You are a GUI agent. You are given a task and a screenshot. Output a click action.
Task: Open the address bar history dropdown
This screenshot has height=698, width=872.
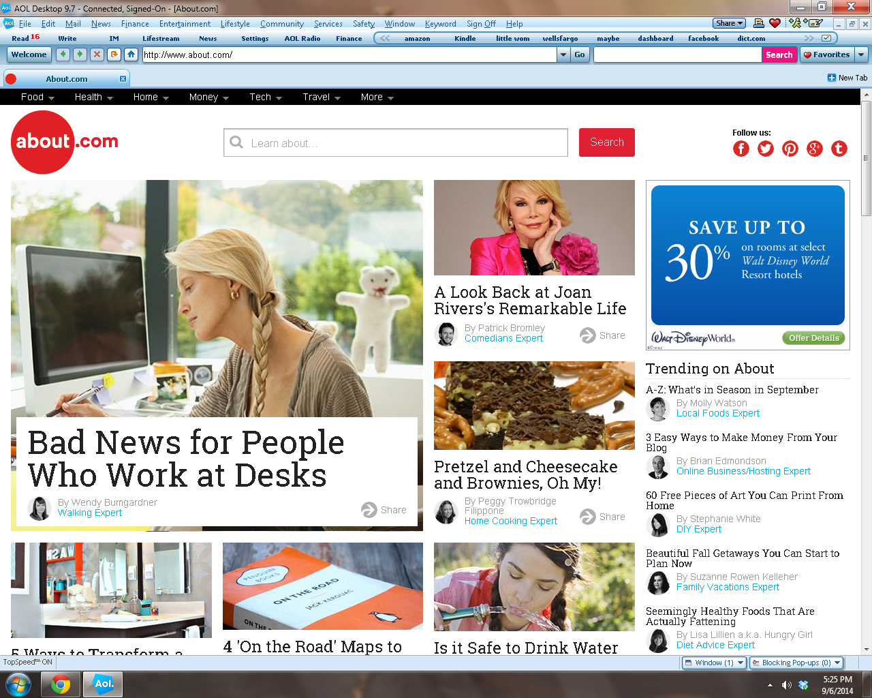pyautogui.click(x=563, y=55)
